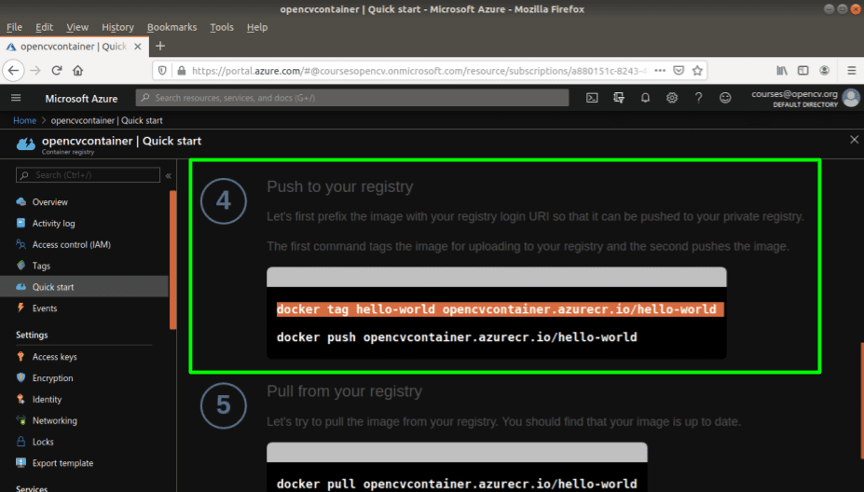Click the Pull from your registry heading
Viewport: 864px width, 492px height.
point(344,391)
